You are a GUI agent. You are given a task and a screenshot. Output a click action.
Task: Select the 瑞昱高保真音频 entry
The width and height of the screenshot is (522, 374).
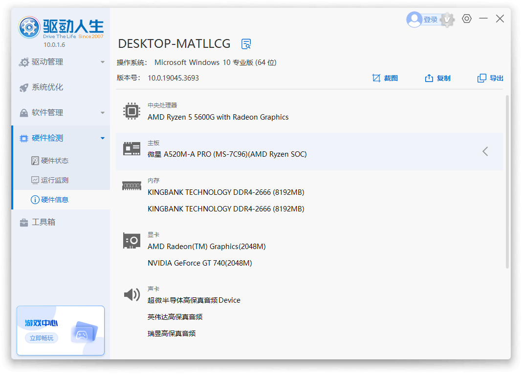[172, 334]
